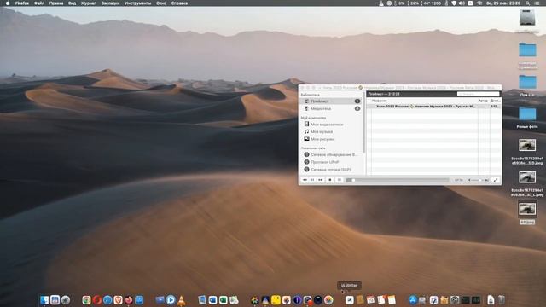The image size is (546, 307).
Task: Click the VLC seek progress slider
Action: pos(398,180)
